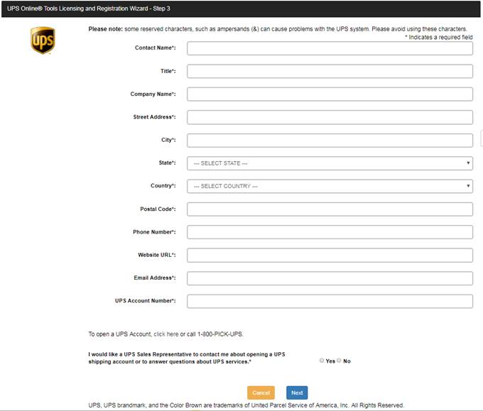Click the UPS trademark footer text

click(246, 405)
